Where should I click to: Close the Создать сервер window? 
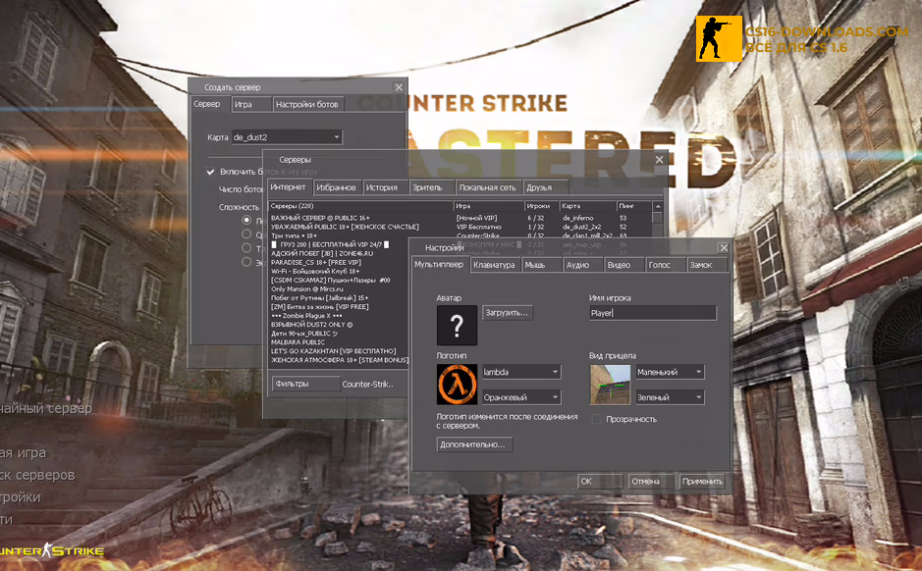[x=399, y=87]
